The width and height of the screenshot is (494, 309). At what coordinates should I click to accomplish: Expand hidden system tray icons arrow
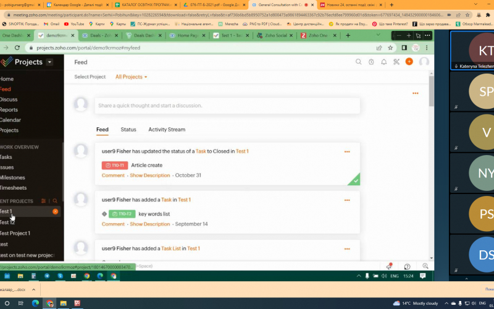[446, 303]
